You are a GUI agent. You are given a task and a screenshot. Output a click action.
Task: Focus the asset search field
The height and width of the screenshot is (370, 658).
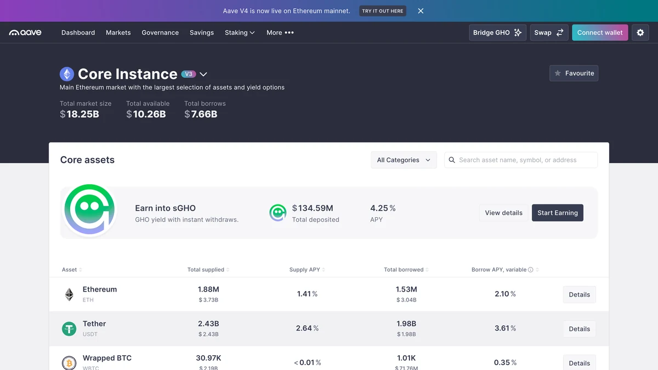pyautogui.click(x=521, y=160)
